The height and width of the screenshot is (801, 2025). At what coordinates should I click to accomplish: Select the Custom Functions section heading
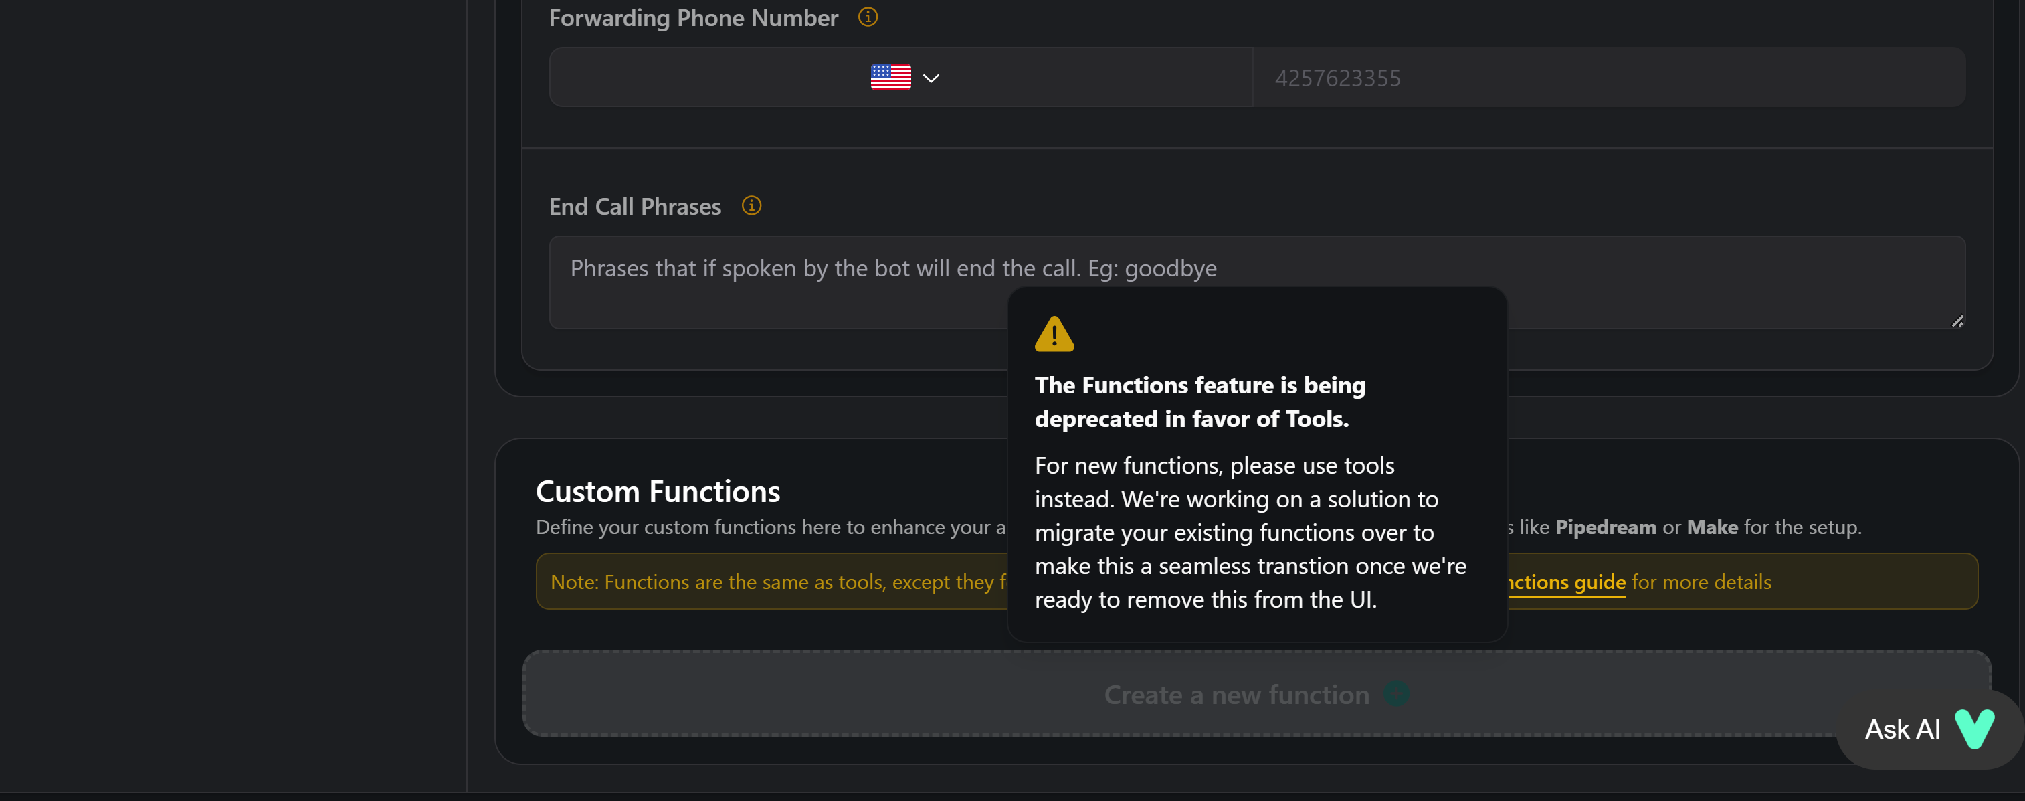[x=657, y=491]
